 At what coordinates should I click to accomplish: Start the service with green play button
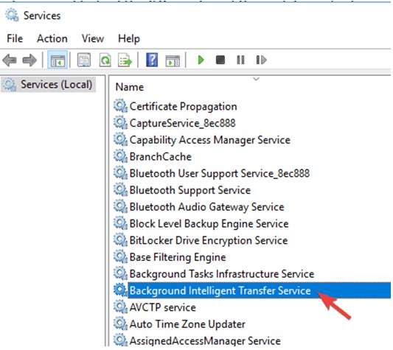point(201,60)
